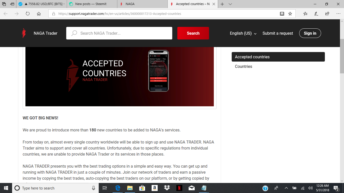The height and width of the screenshot is (193, 344).
Task: Open the tab list chevron next to new tab
Action: tap(230, 4)
